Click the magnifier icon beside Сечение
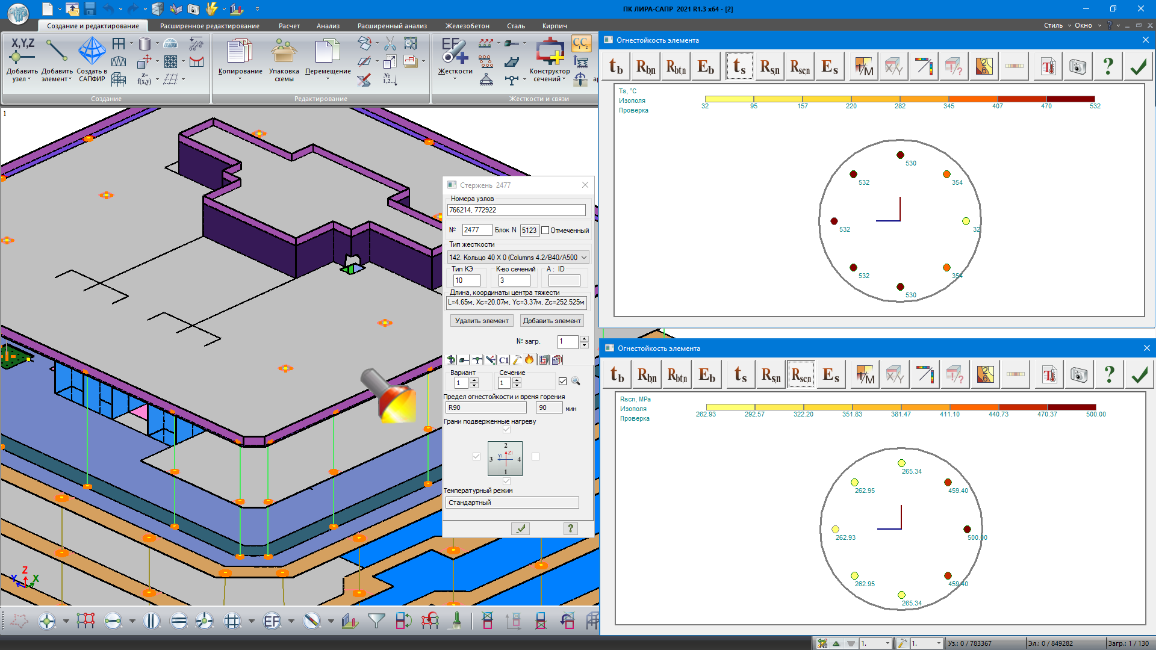Viewport: 1156px width, 650px height. coord(576,381)
